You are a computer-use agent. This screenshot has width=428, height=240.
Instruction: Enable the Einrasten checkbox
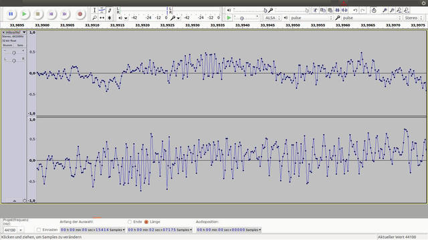click(x=39, y=230)
